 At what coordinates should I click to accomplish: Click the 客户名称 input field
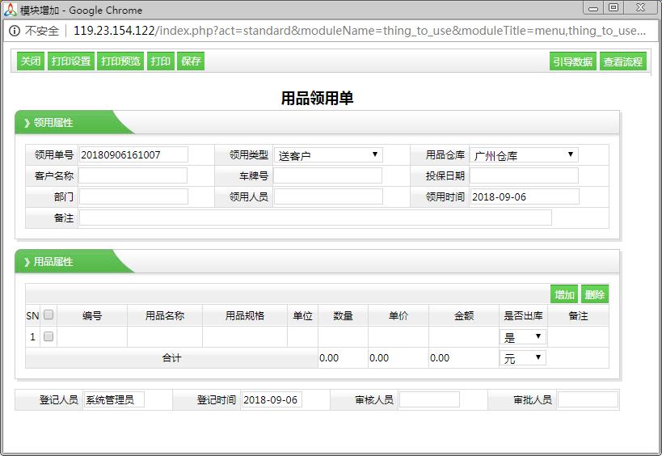(x=133, y=175)
